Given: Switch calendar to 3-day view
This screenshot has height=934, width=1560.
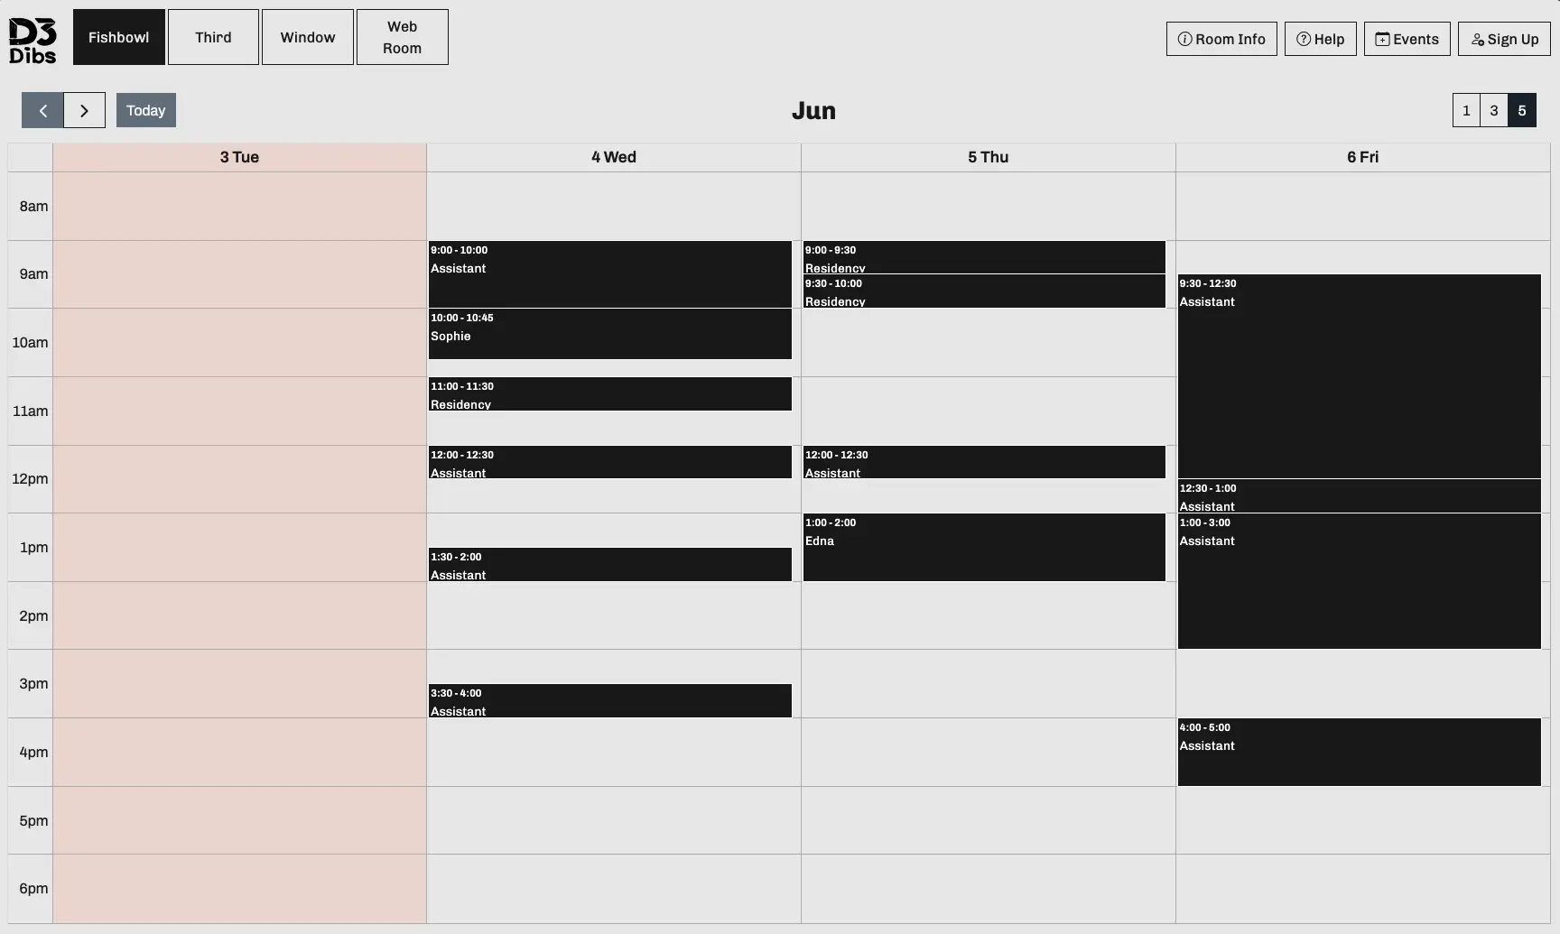Looking at the screenshot, I should coord(1494,109).
